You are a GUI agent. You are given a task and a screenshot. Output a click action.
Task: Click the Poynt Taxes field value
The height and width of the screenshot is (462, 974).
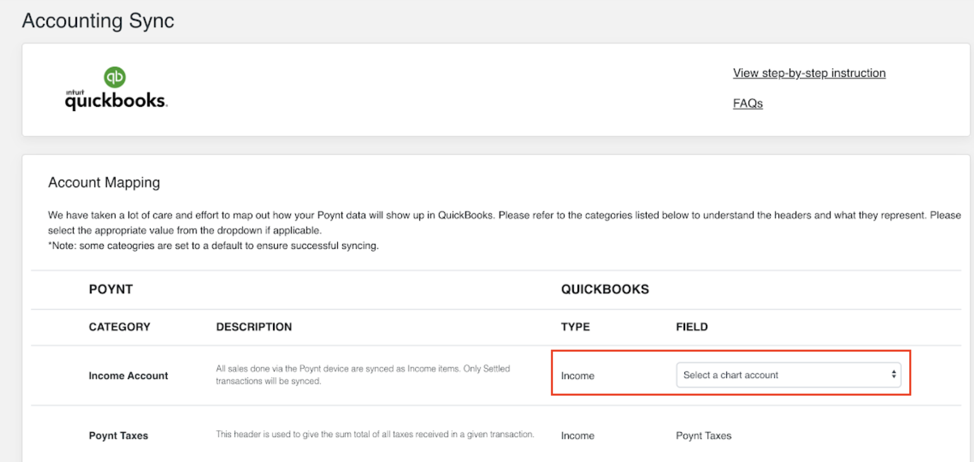pyautogui.click(x=704, y=435)
